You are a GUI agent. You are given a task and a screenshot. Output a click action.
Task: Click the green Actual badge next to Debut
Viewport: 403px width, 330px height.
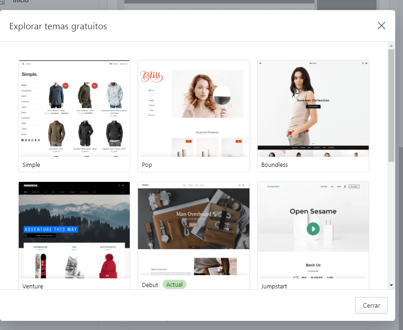coord(174,284)
